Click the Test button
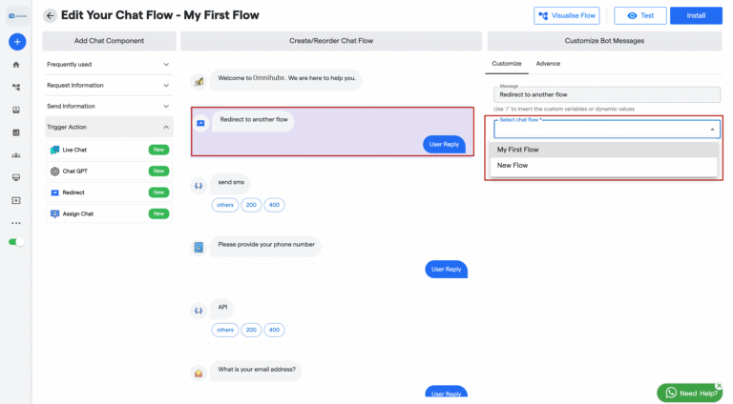The height and width of the screenshot is (404, 733). [x=640, y=16]
